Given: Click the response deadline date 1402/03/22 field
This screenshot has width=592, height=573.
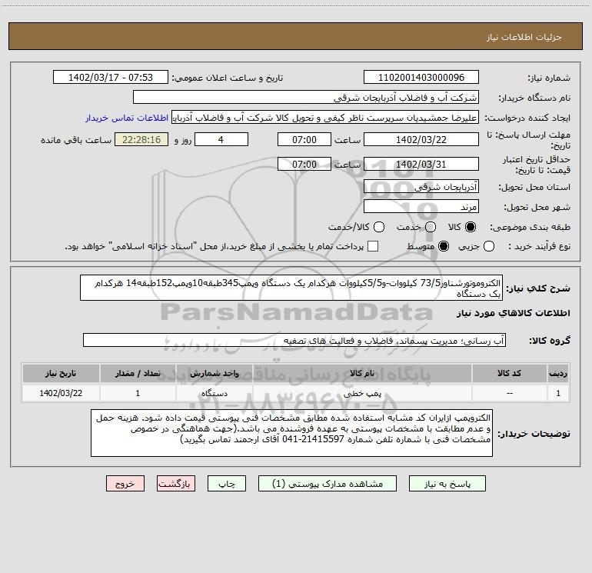Looking at the screenshot, I should 421,140.
